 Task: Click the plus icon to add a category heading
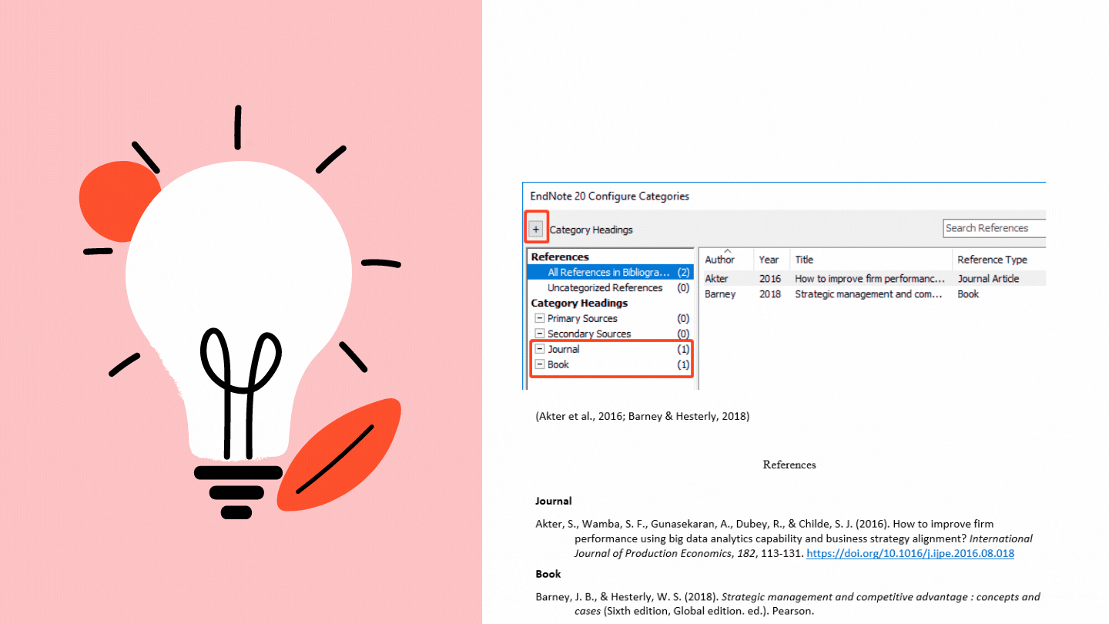click(x=536, y=228)
